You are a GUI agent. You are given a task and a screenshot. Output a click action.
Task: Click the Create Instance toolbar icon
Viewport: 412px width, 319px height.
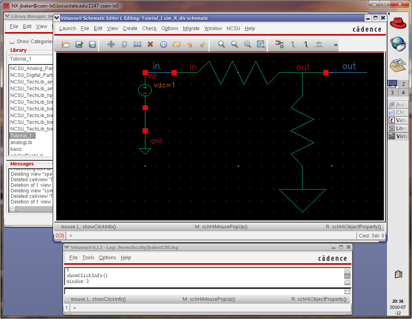(x=280, y=44)
